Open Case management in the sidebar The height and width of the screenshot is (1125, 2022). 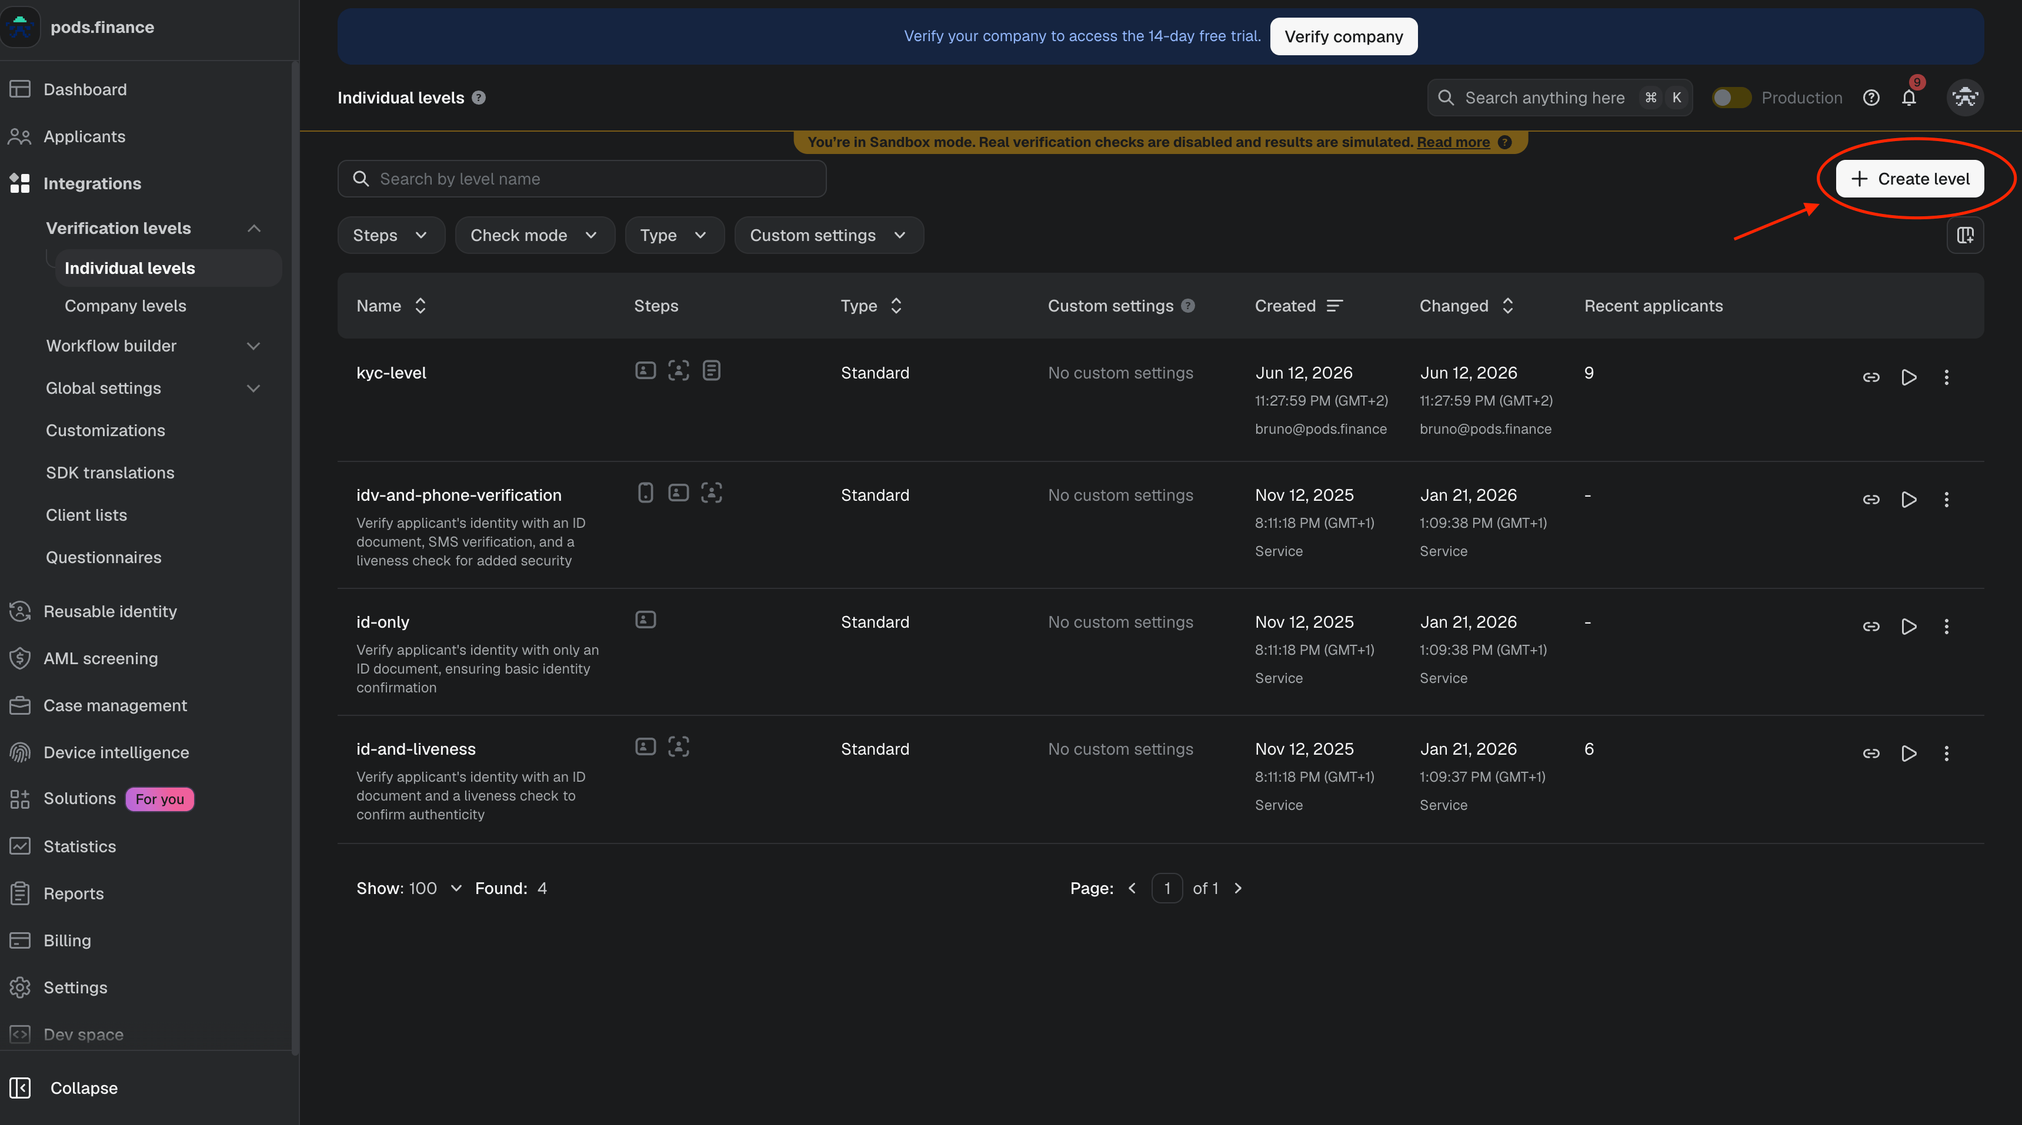click(115, 705)
